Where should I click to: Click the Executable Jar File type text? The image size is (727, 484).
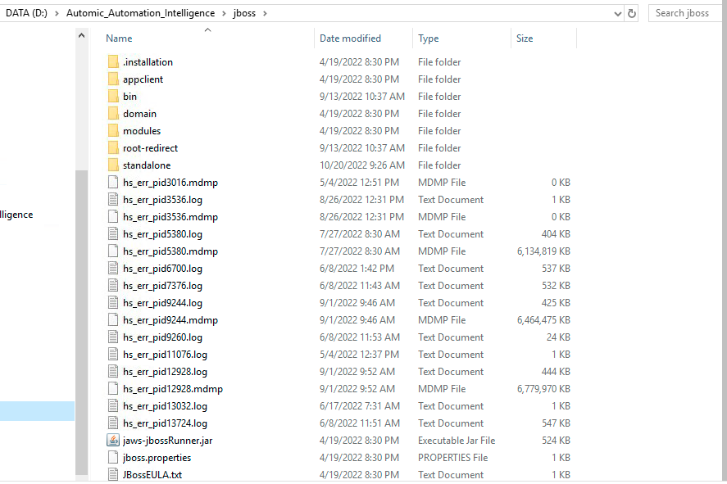pyautogui.click(x=457, y=441)
